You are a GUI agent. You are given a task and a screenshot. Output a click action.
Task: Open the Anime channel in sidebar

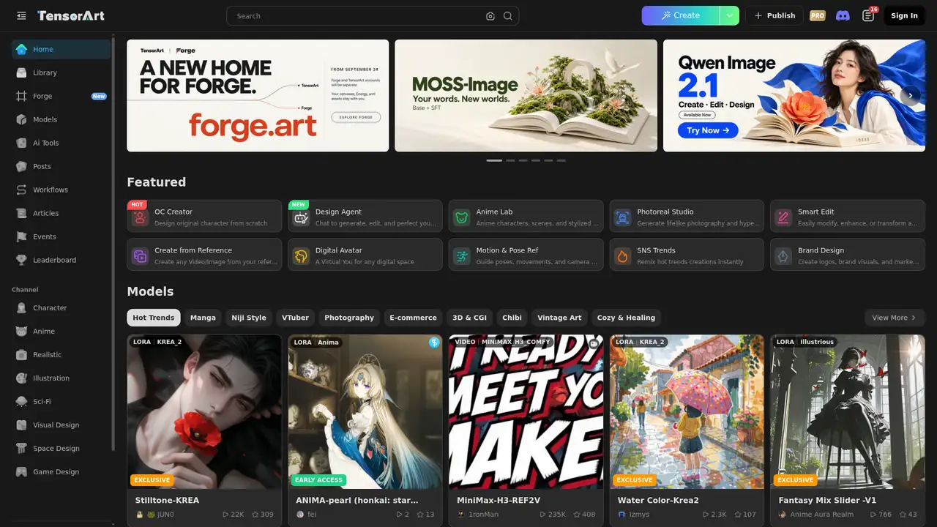[61, 331]
